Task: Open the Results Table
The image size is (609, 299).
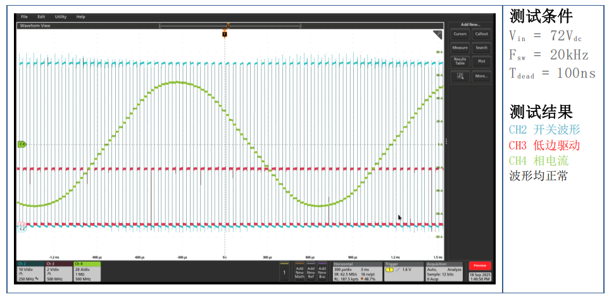Action: (x=460, y=61)
